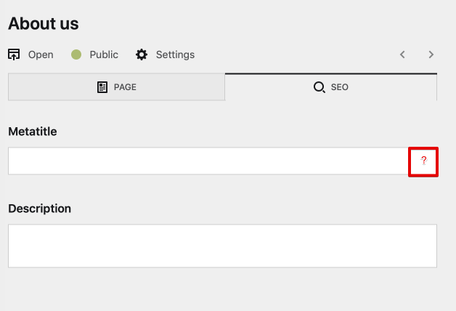Click the Open text link
The width and height of the screenshot is (456, 311).
point(41,54)
